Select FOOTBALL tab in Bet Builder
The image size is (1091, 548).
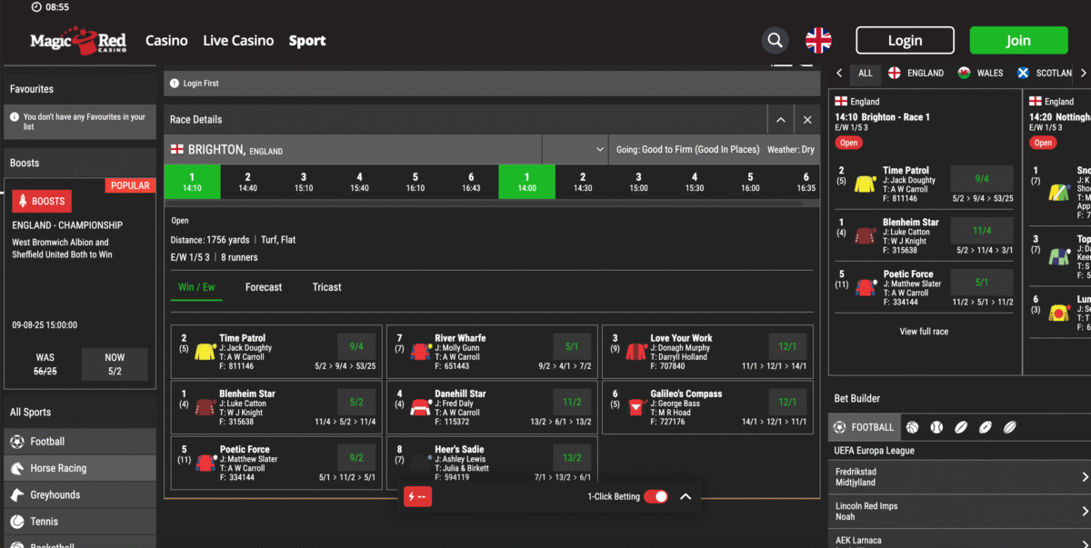click(x=864, y=427)
